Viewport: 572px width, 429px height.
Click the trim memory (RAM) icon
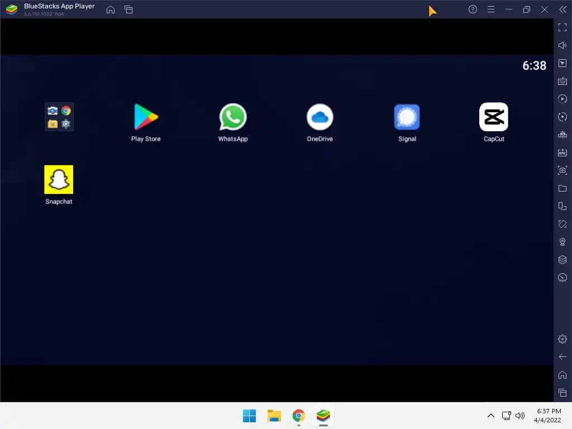(x=562, y=135)
